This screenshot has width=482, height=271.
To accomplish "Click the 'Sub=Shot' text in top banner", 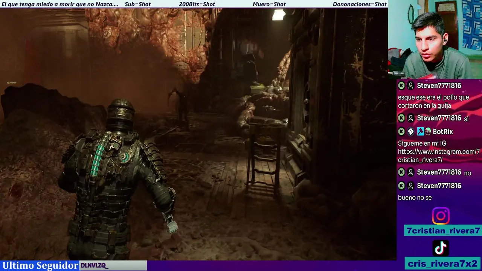I will pyautogui.click(x=138, y=4).
